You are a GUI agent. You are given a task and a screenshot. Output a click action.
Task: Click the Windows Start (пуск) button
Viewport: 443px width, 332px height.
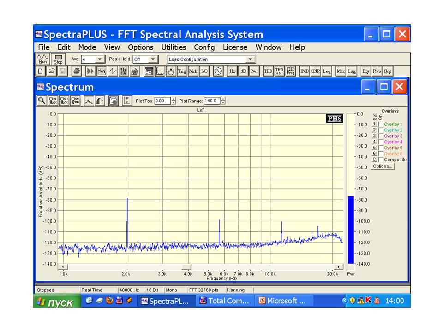click(x=57, y=302)
